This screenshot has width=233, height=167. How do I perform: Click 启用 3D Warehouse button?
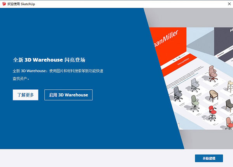coord(68,95)
